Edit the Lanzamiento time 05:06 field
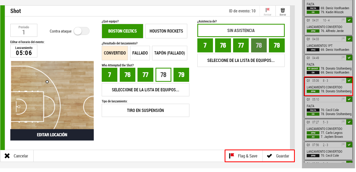Viewport: 356px width, 172px height. coord(24,51)
